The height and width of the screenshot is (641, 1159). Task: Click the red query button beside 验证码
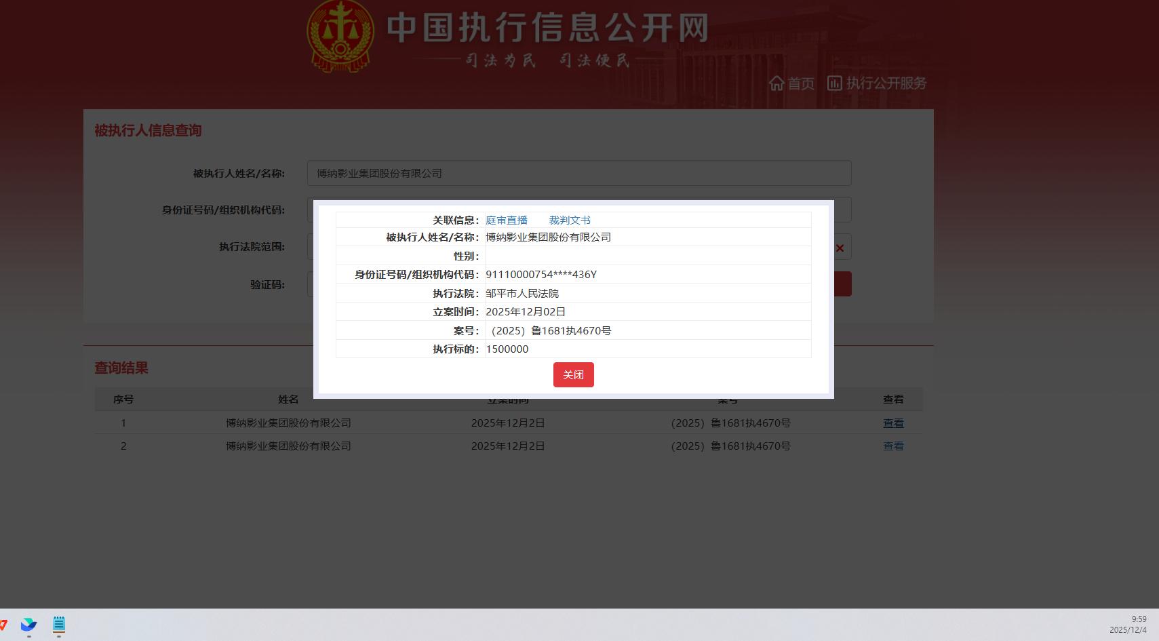point(842,284)
